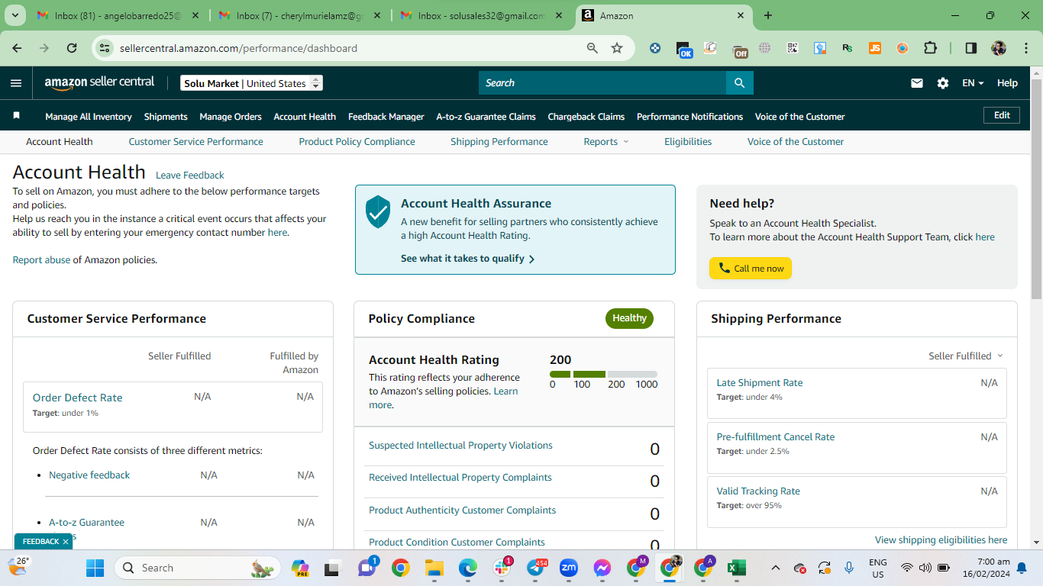Open Zoom from the taskbar

[569, 568]
